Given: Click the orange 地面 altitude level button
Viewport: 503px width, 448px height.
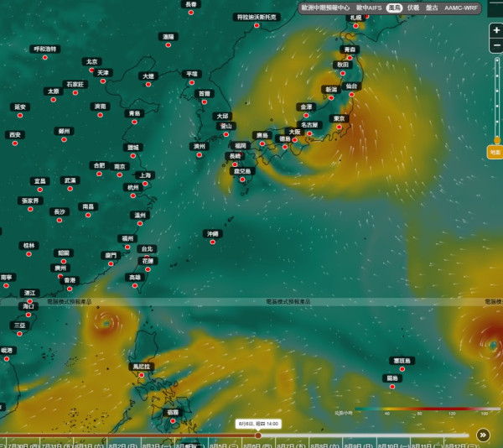Looking at the screenshot, I should tap(495, 152).
